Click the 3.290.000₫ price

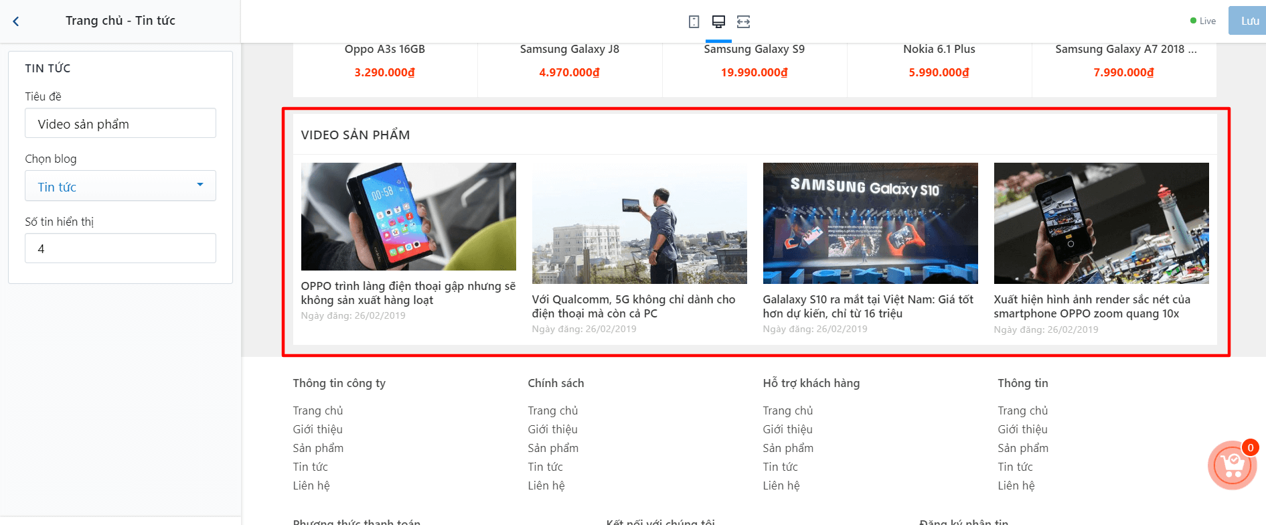point(385,72)
